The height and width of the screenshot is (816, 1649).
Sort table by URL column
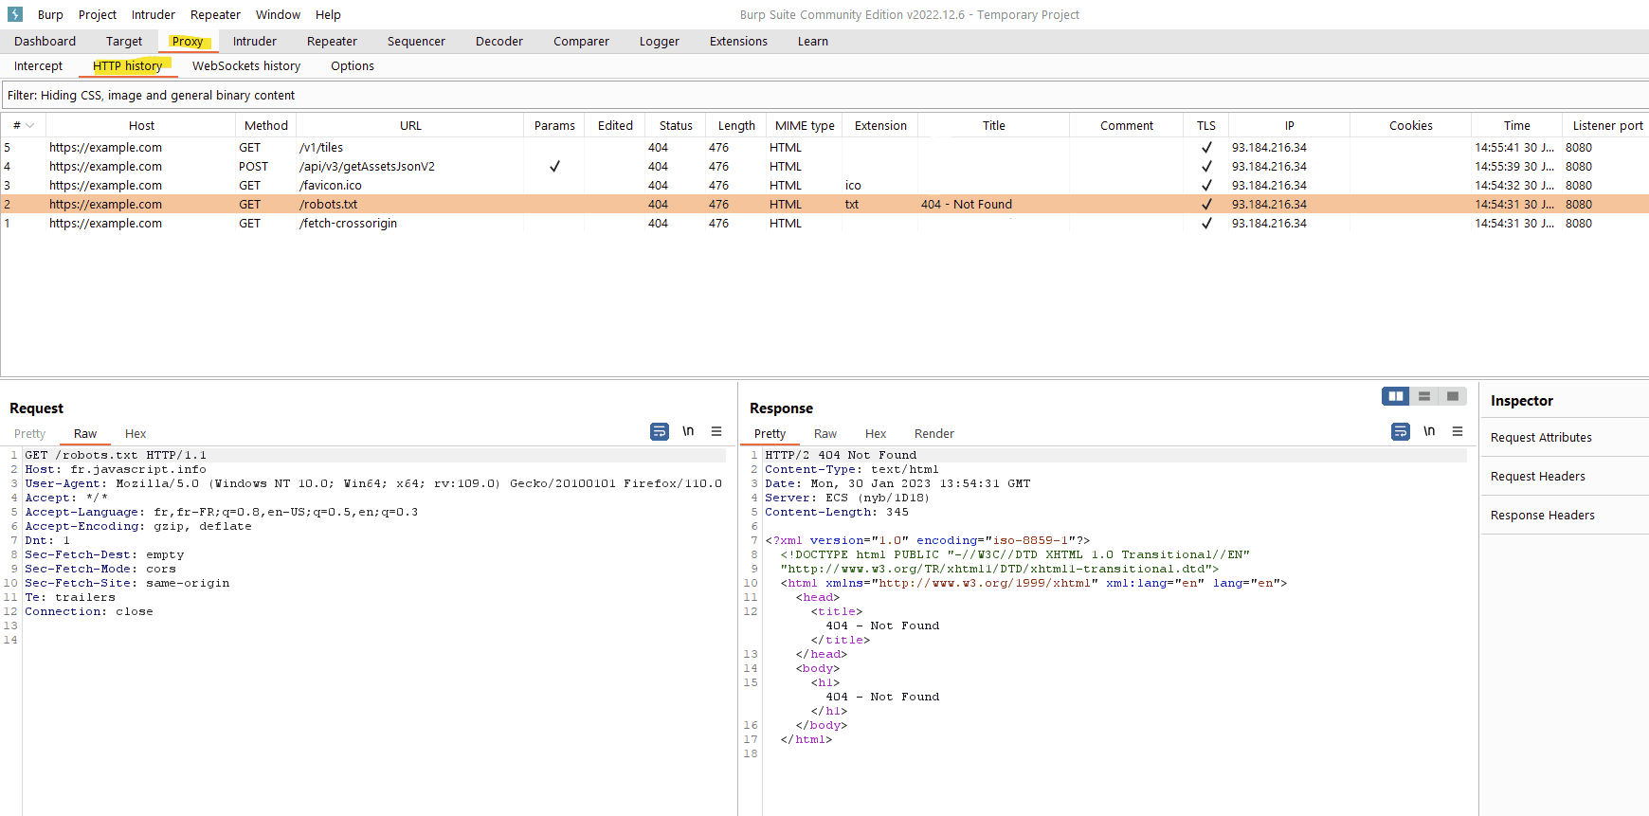click(x=410, y=125)
